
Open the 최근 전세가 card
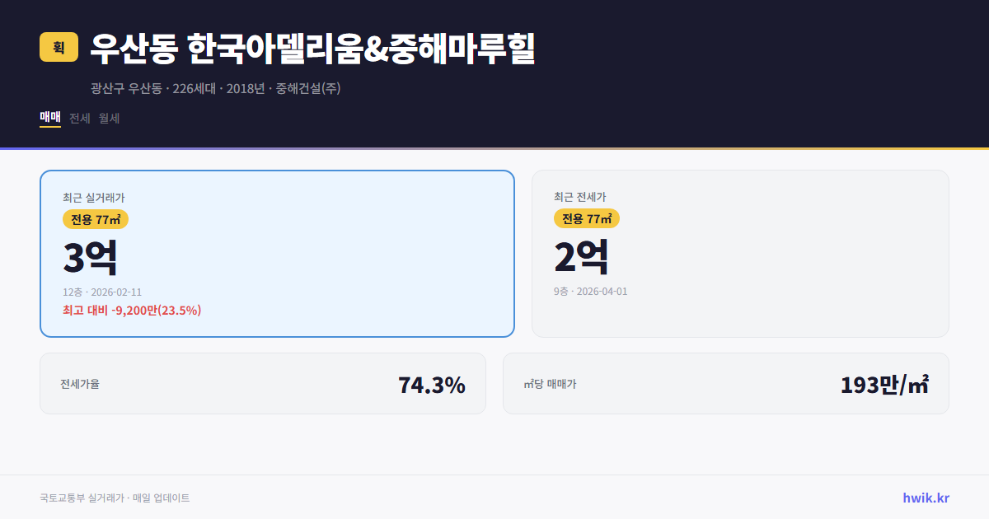[740, 253]
